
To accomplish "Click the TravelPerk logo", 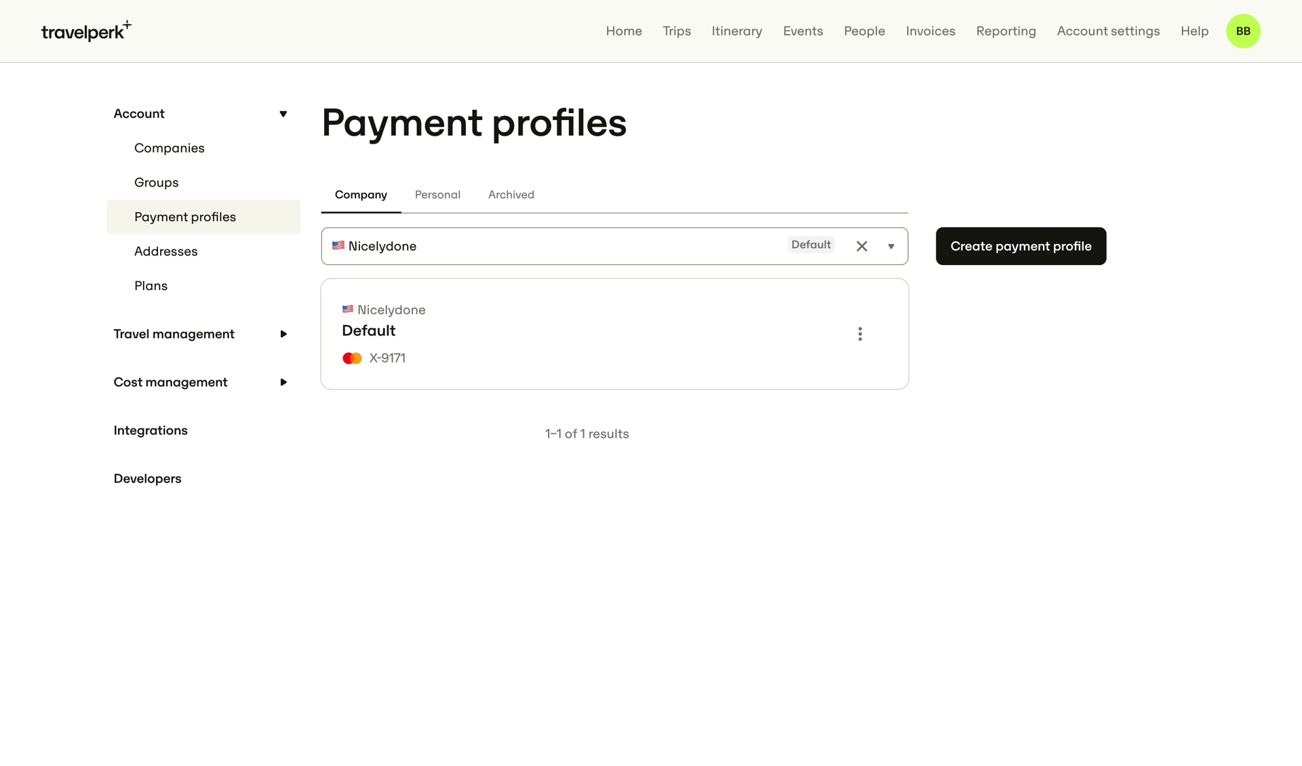I will pos(86,30).
